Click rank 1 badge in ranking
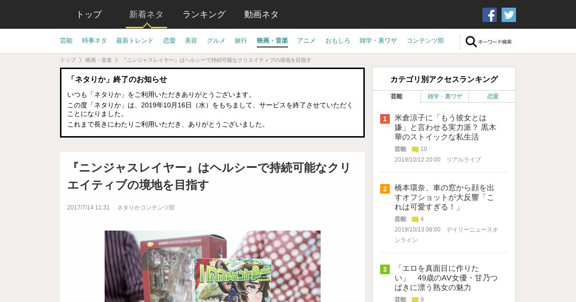The height and width of the screenshot is (302, 576). coord(385,119)
